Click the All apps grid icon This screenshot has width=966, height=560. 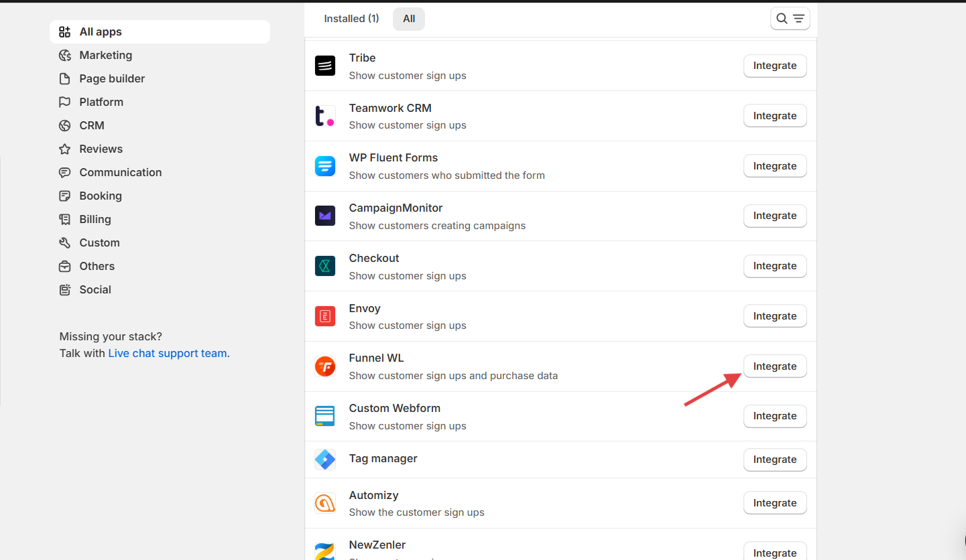[x=64, y=32]
